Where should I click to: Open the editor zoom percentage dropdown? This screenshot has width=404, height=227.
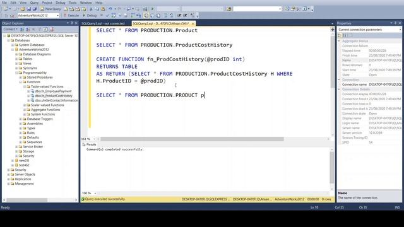click(x=94, y=139)
